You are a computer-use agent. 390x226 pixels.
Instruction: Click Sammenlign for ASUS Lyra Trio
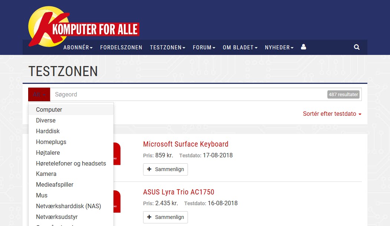(165, 217)
